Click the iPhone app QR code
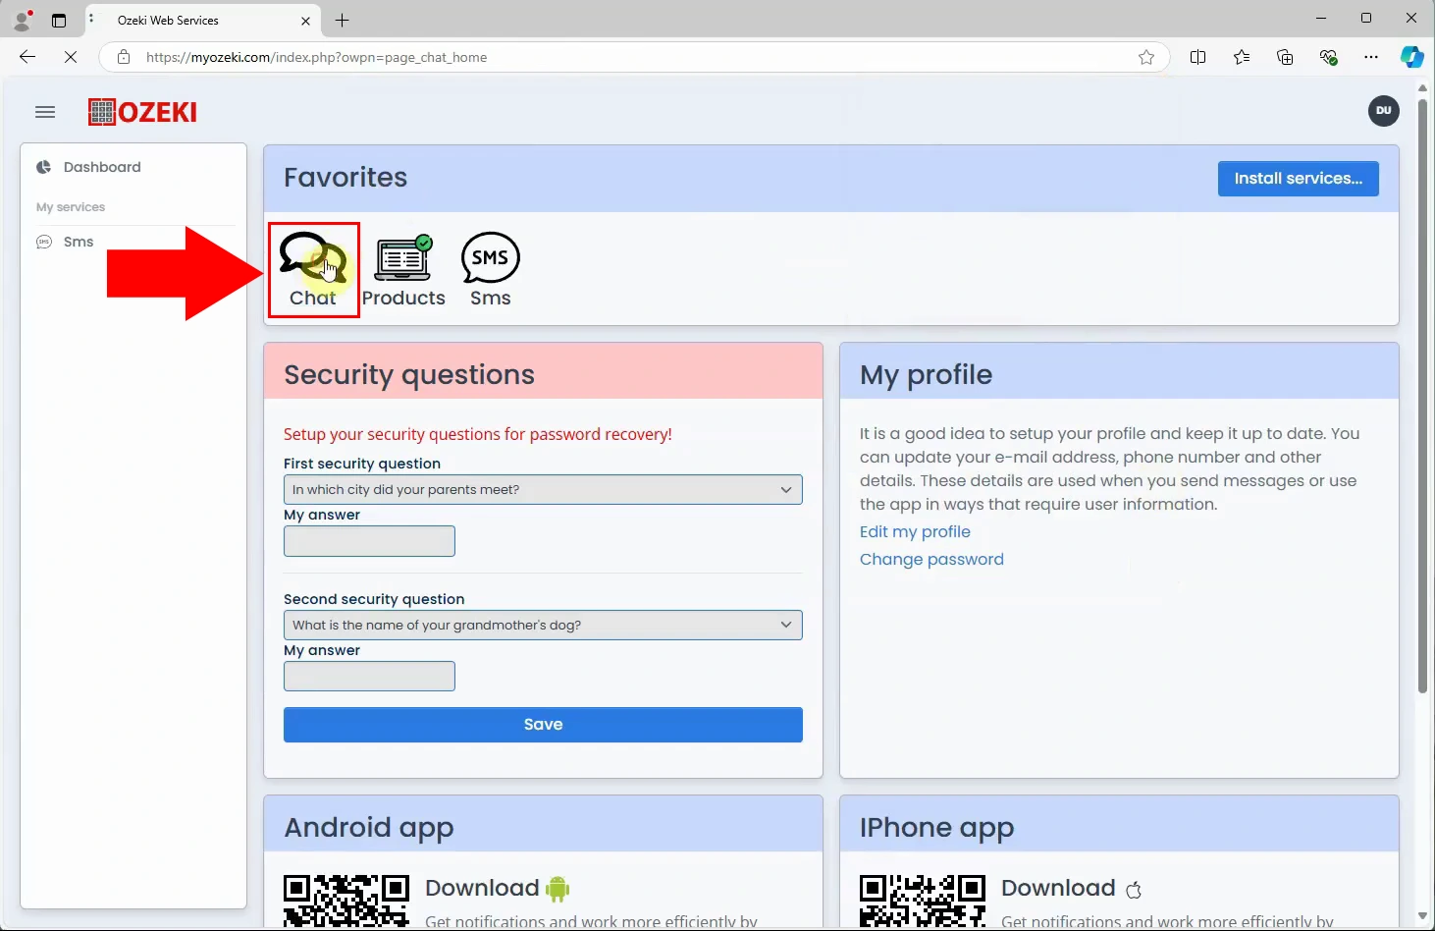Screen dimensions: 1435x931 point(923,901)
